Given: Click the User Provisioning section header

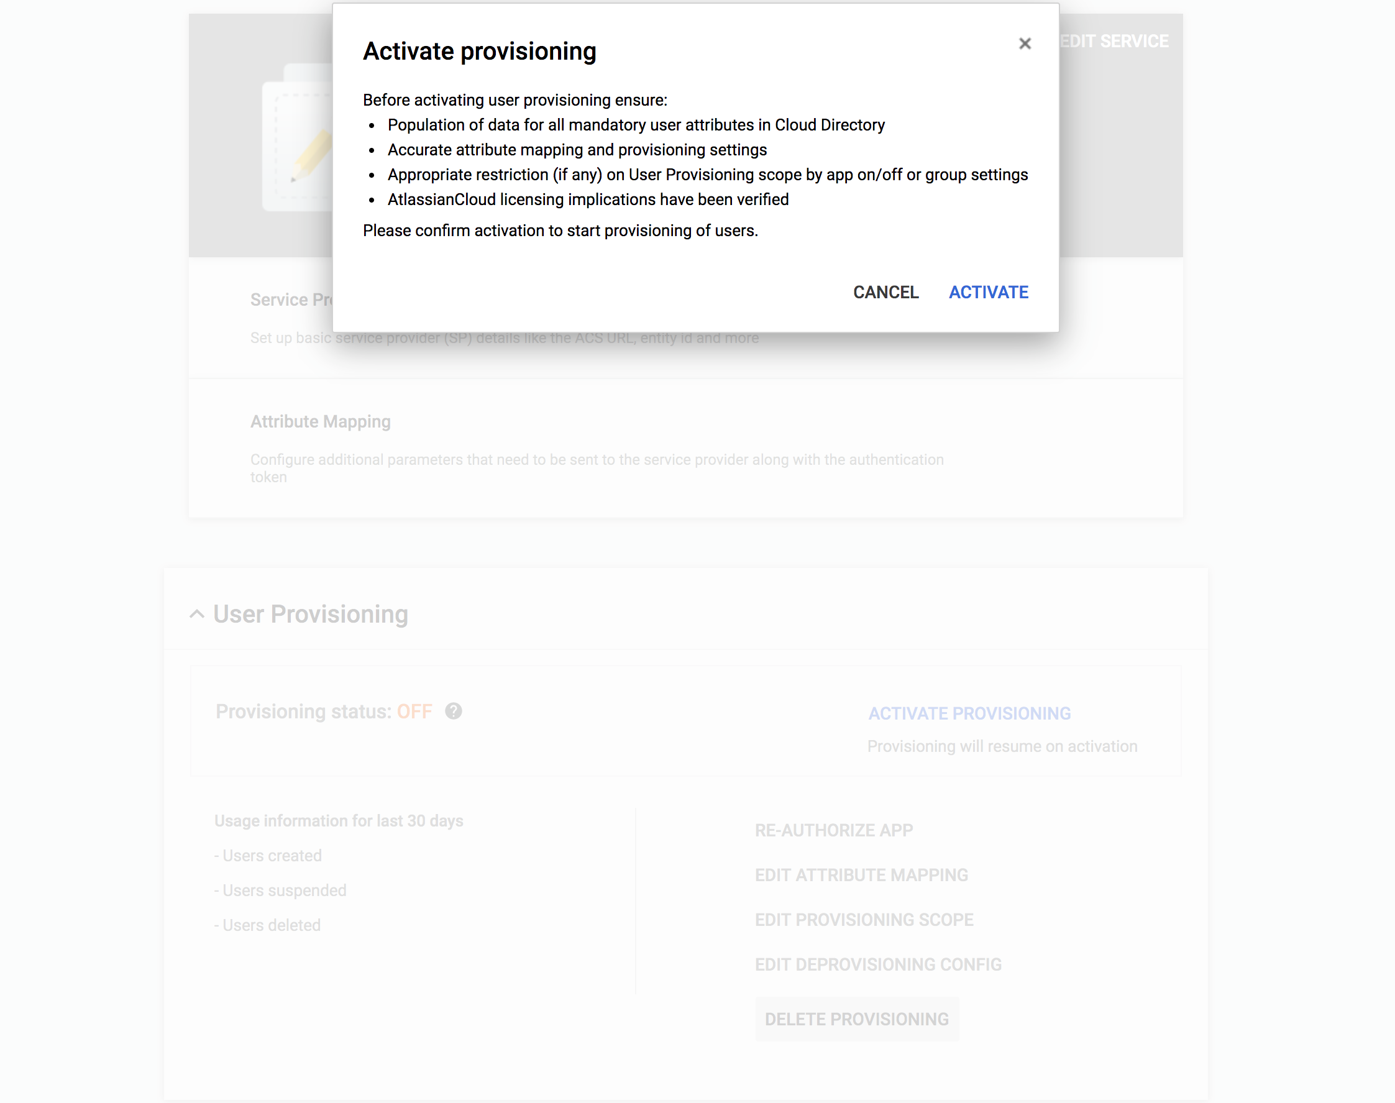Looking at the screenshot, I should 311,613.
